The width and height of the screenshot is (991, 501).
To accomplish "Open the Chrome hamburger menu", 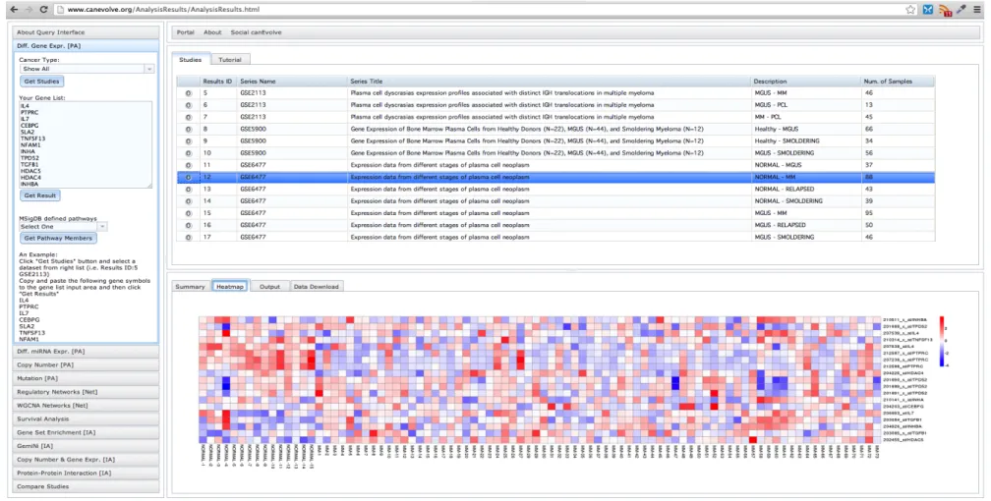I will pyautogui.click(x=977, y=10).
